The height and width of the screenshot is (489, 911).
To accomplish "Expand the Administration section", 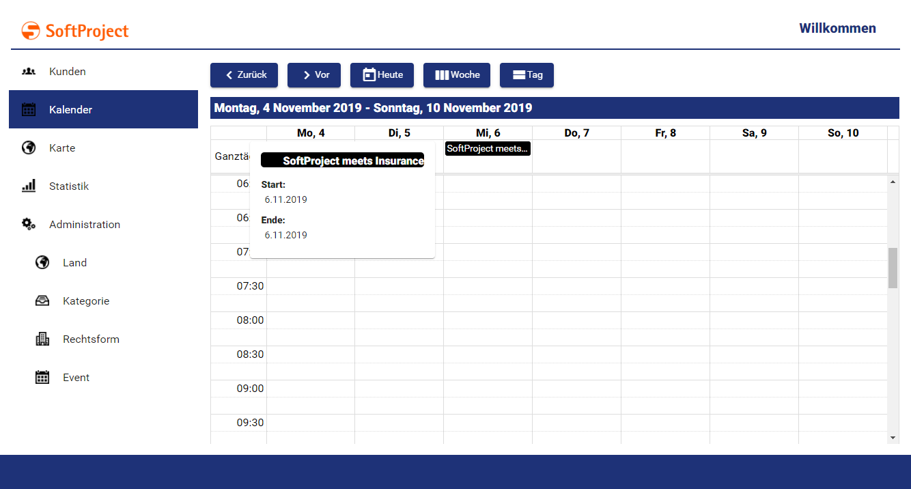I will click(84, 224).
